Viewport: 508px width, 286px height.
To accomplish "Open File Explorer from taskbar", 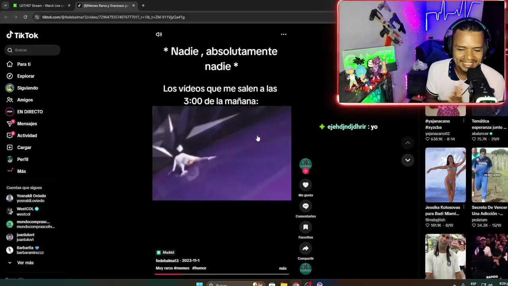I will (x=284, y=284).
